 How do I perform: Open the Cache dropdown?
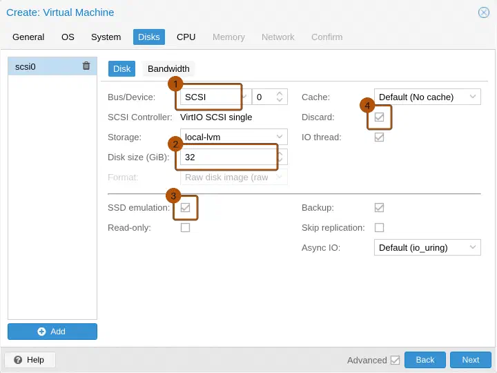(x=427, y=97)
